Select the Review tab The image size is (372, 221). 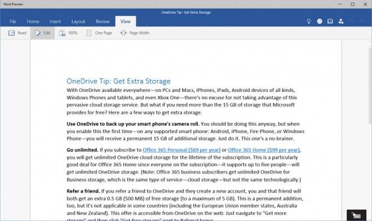(x=103, y=21)
